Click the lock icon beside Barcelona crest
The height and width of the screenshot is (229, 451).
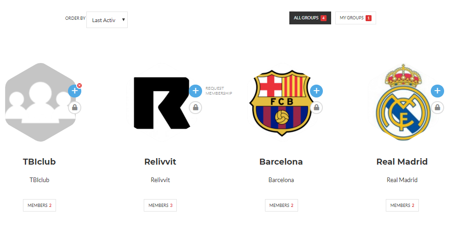tap(316, 108)
